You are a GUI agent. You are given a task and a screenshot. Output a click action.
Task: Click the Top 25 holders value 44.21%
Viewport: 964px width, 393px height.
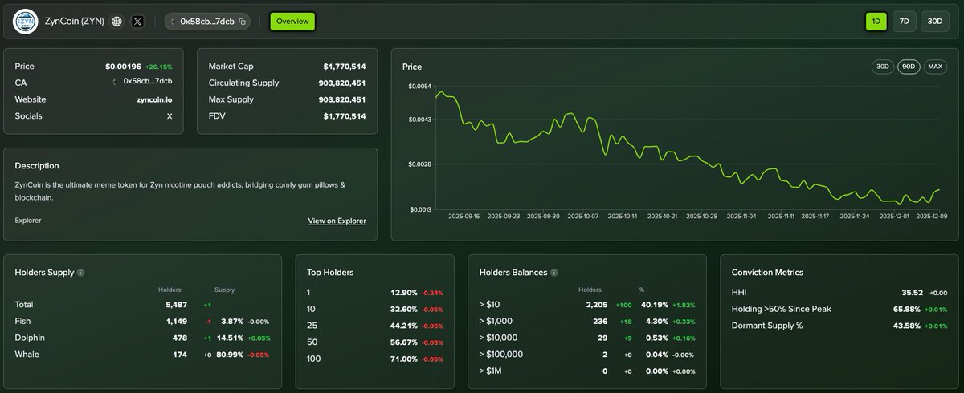[403, 326]
